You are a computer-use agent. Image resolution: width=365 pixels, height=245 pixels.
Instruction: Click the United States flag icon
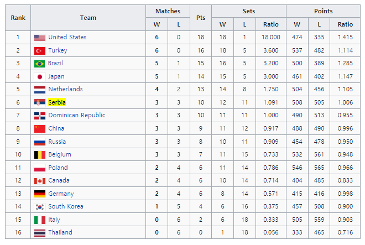pyautogui.click(x=40, y=38)
